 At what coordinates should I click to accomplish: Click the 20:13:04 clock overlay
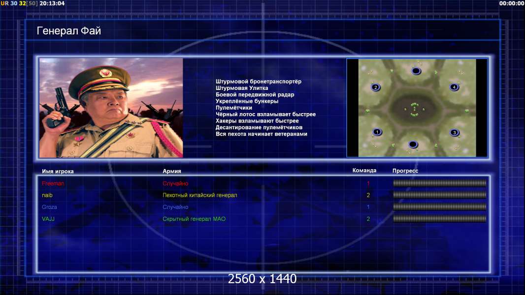click(52, 3)
